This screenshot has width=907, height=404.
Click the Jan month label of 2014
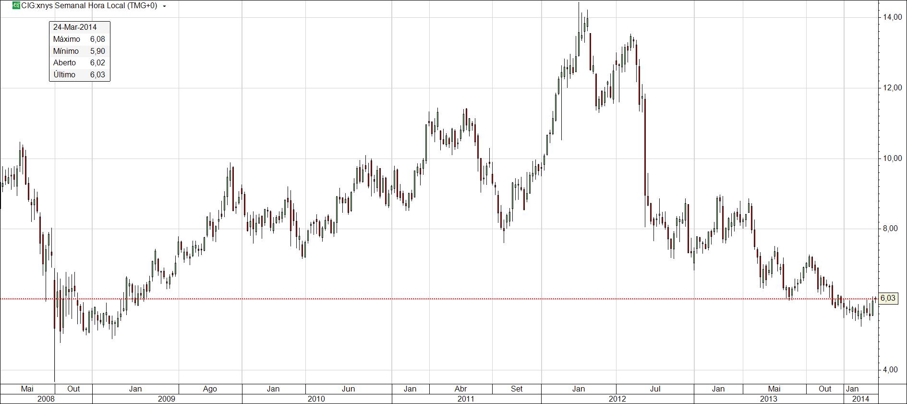click(852, 389)
